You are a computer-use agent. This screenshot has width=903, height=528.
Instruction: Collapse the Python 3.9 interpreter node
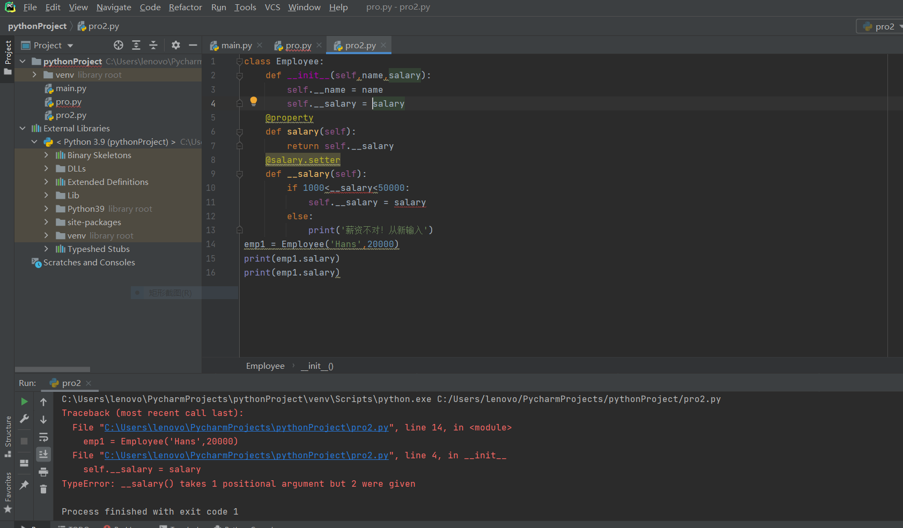point(34,142)
